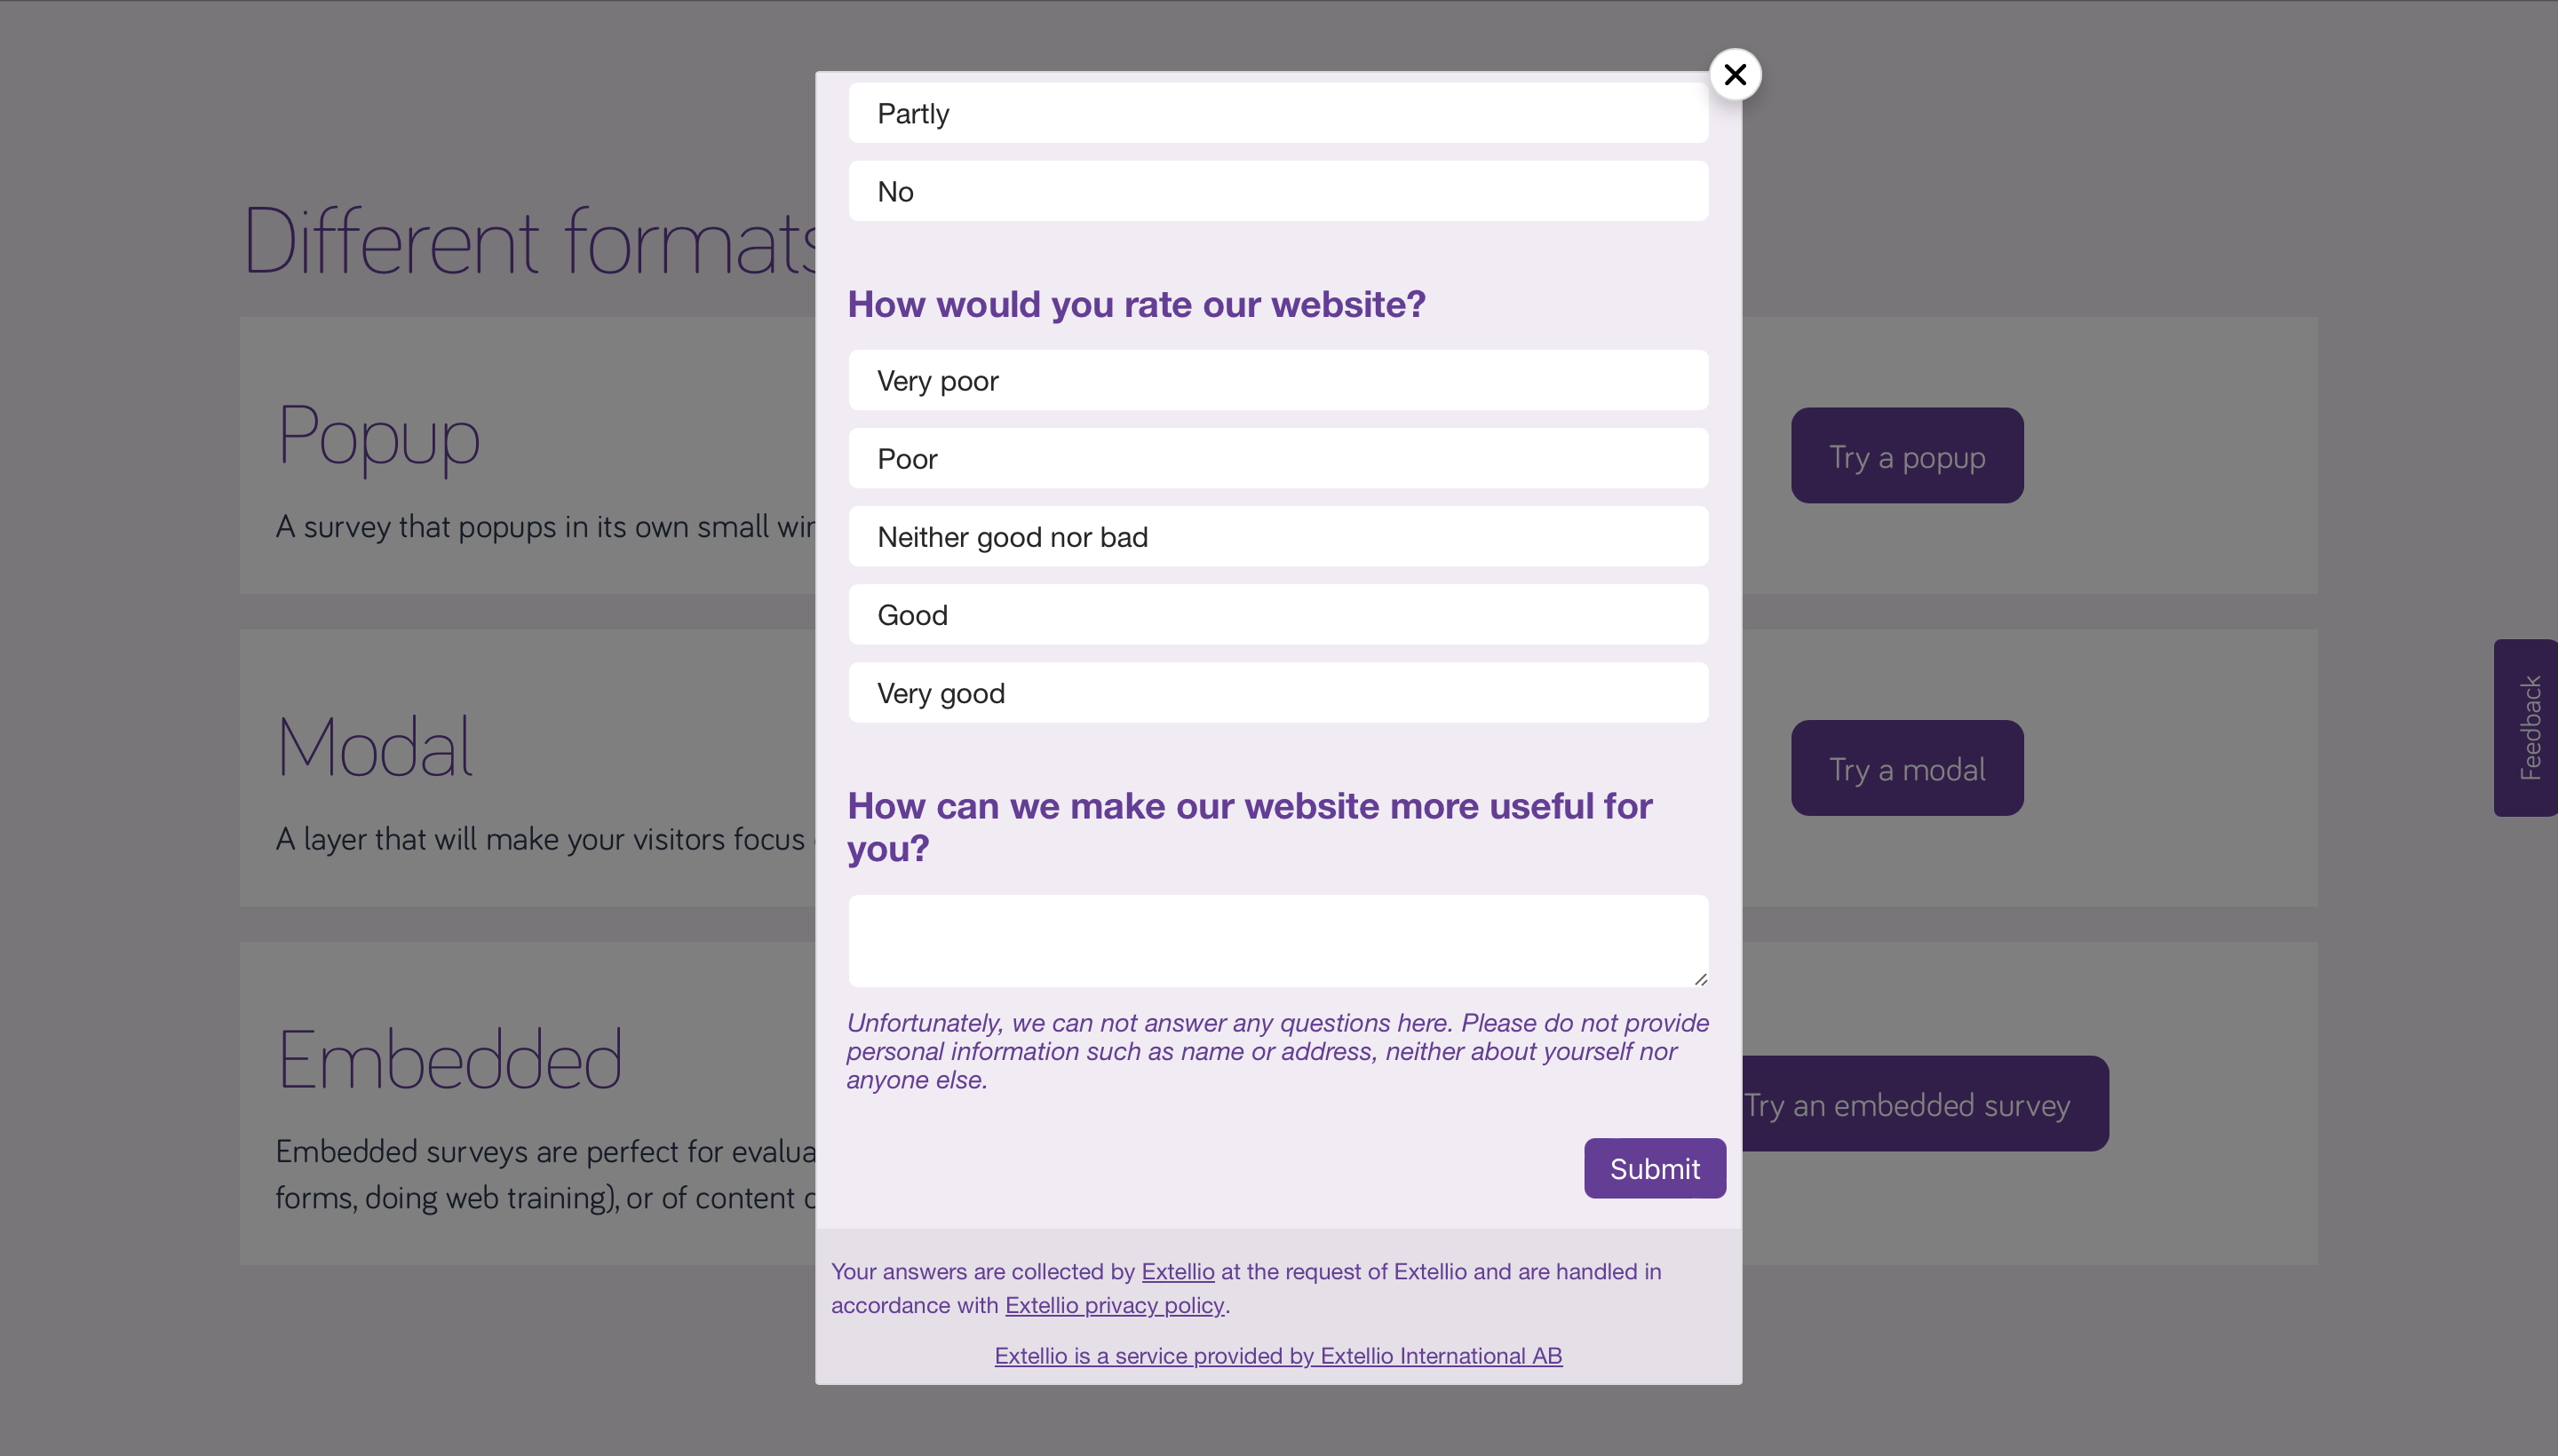The width and height of the screenshot is (2558, 1456).
Task: Click the Embedded section heading
Action: click(x=449, y=1057)
